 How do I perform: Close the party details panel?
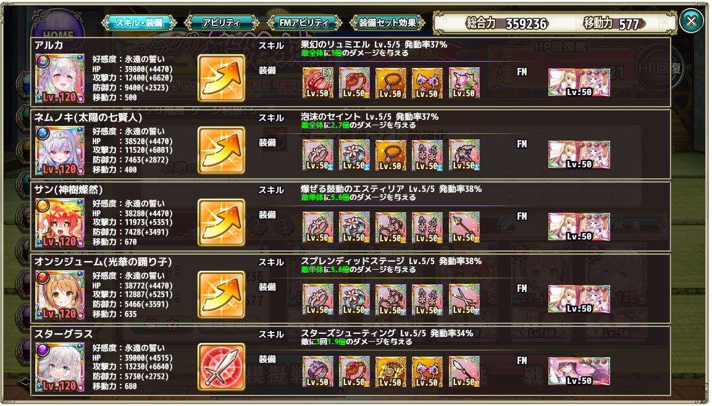[691, 21]
